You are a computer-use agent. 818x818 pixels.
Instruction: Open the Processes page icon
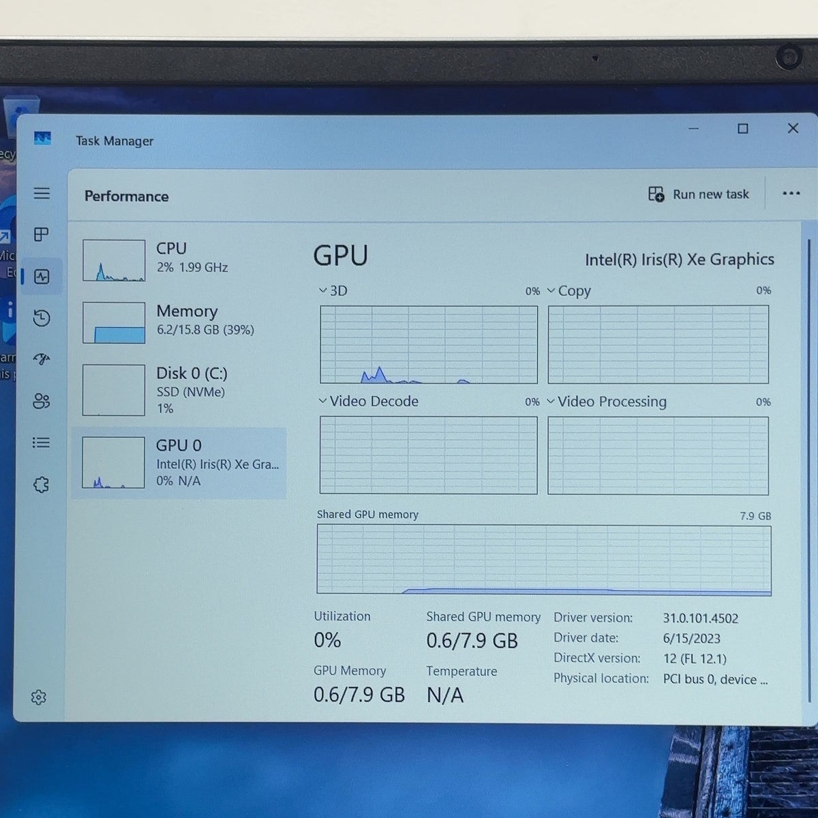(42, 234)
